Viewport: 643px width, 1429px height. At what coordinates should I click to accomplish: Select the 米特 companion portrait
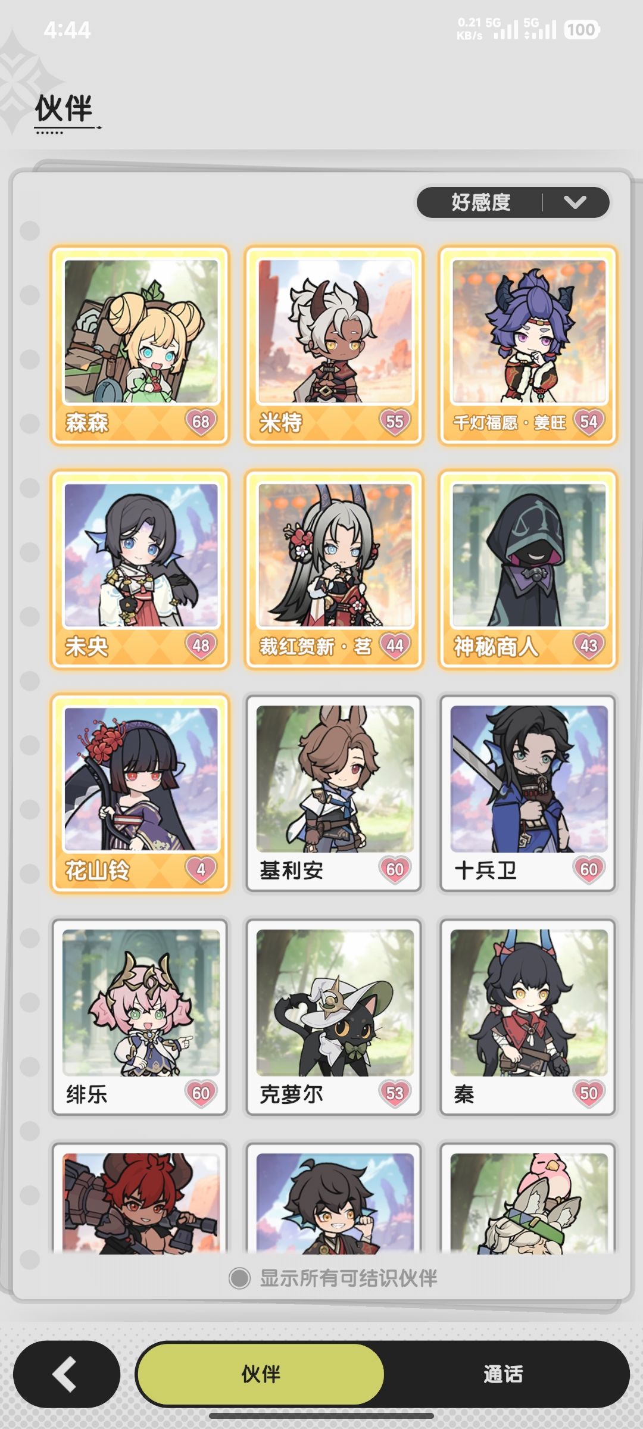click(x=335, y=331)
